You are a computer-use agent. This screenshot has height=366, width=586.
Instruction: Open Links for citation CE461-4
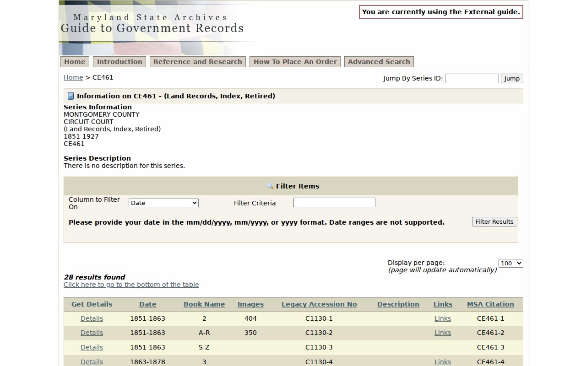(443, 362)
